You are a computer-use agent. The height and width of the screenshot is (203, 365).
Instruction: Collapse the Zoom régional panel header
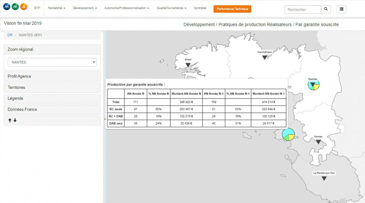(52, 50)
